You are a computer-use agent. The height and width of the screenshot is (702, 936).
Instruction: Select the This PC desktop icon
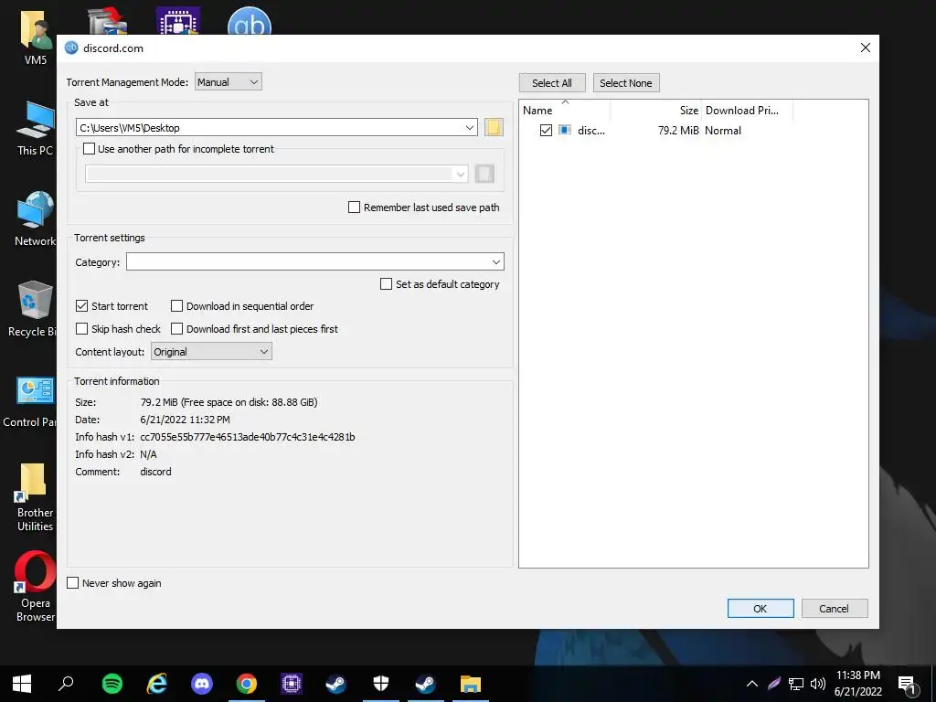pos(36,128)
